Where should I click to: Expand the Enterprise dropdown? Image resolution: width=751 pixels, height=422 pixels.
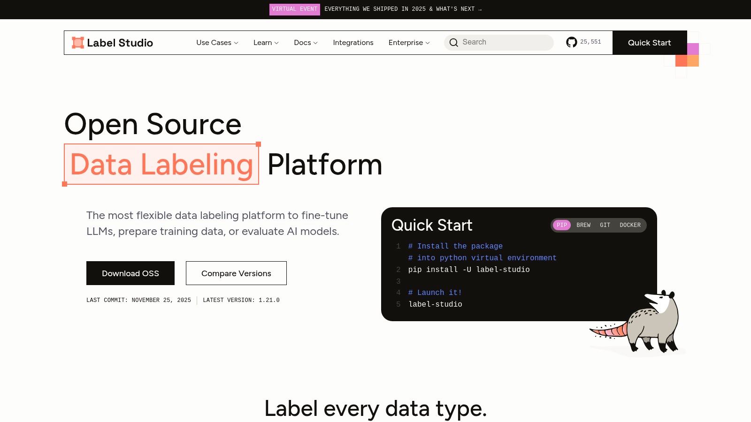pyautogui.click(x=408, y=43)
